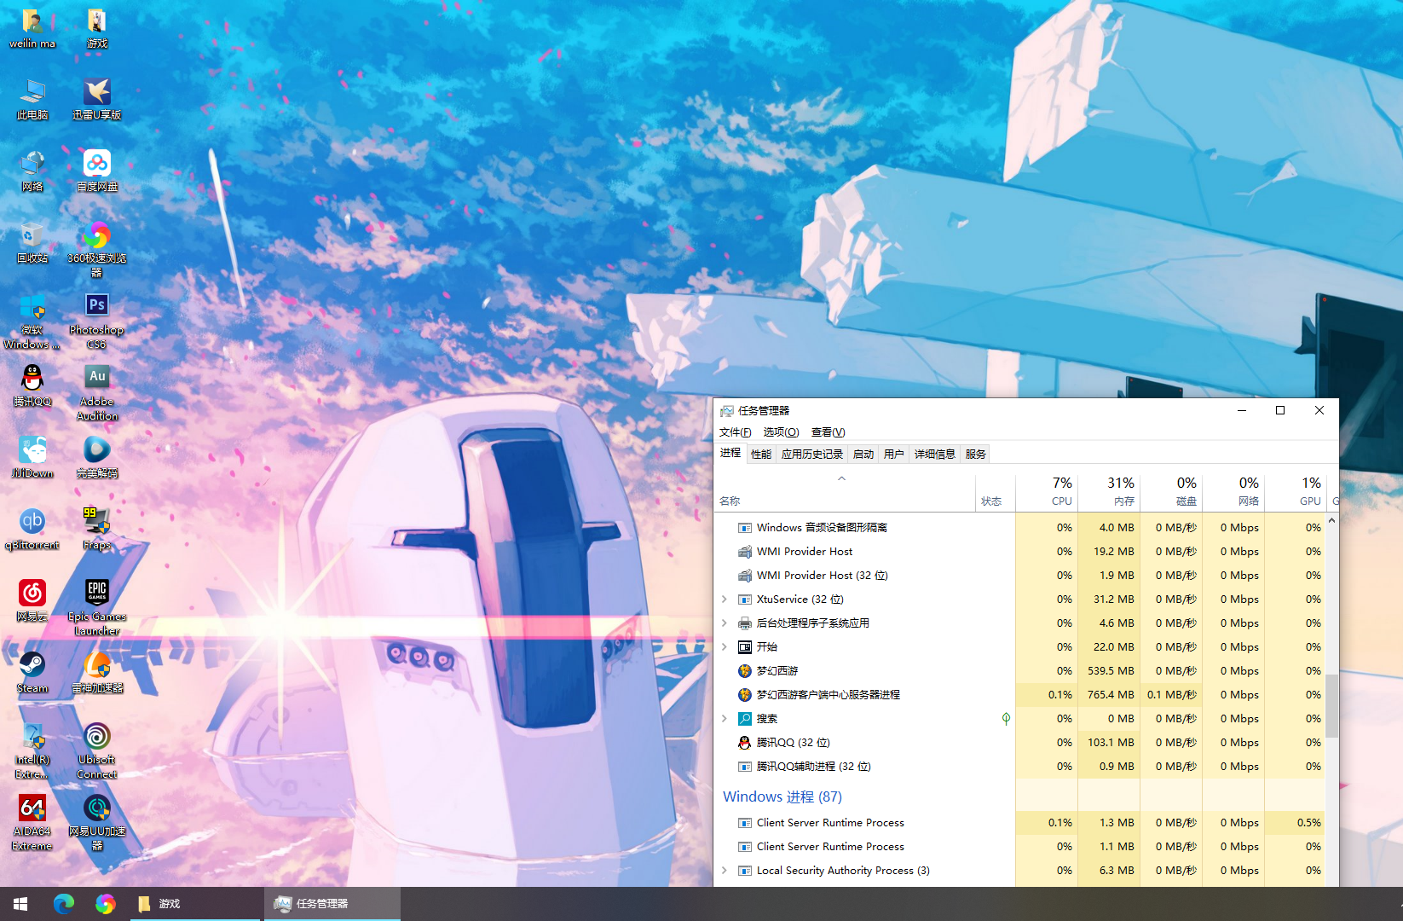Select the Ubisoft Connect desktop icon

(x=97, y=751)
